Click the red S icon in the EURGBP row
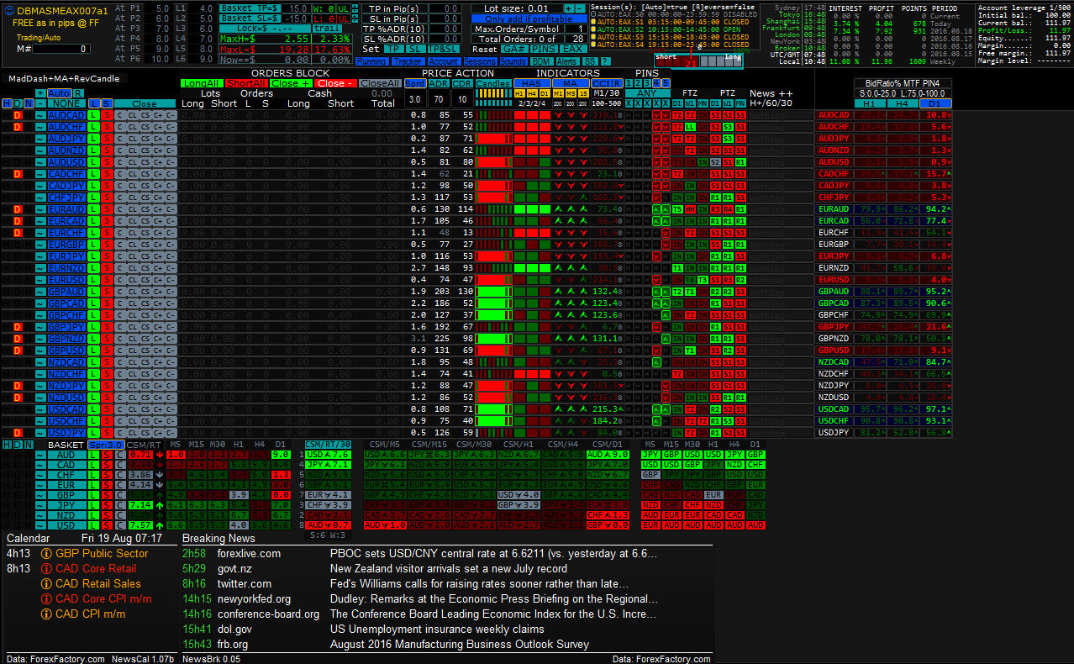 pyautogui.click(x=107, y=245)
